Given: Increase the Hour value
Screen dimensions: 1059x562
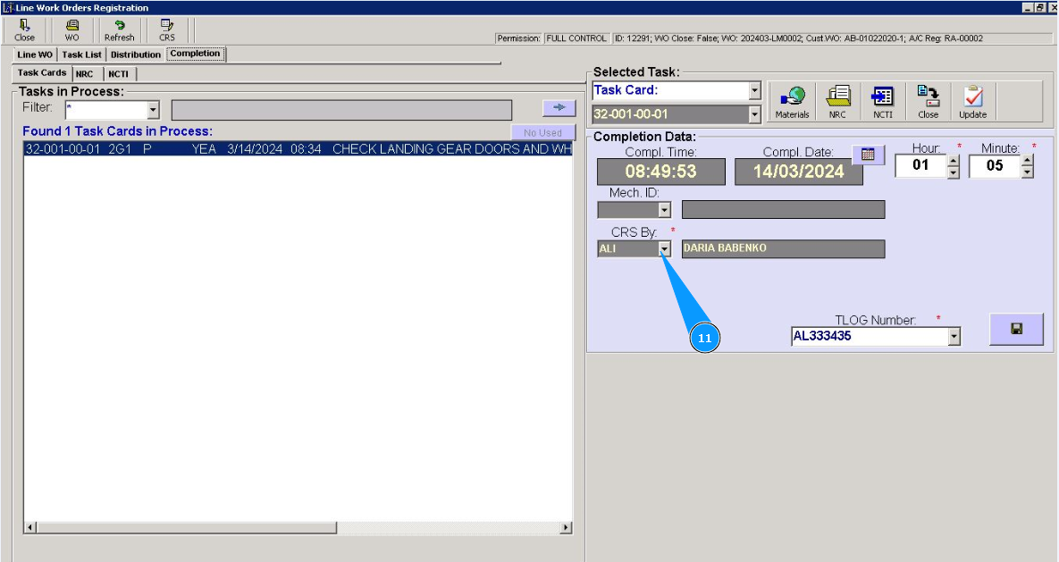Looking at the screenshot, I should click(953, 161).
